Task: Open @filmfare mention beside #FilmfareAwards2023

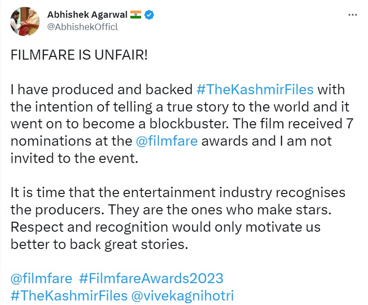Action: (41, 277)
